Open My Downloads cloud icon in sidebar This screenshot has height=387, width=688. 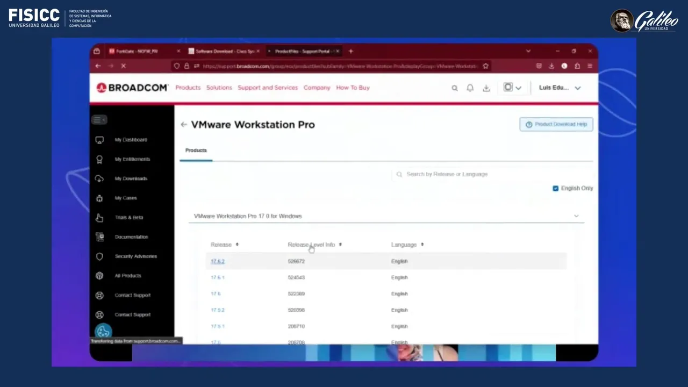coord(99,178)
